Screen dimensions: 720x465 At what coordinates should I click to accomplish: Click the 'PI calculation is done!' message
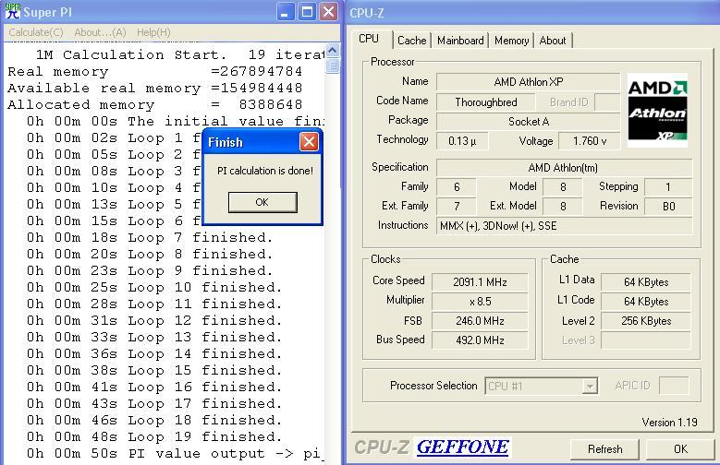265,171
